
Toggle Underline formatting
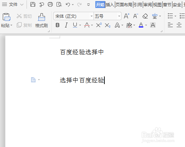click(x=75, y=25)
